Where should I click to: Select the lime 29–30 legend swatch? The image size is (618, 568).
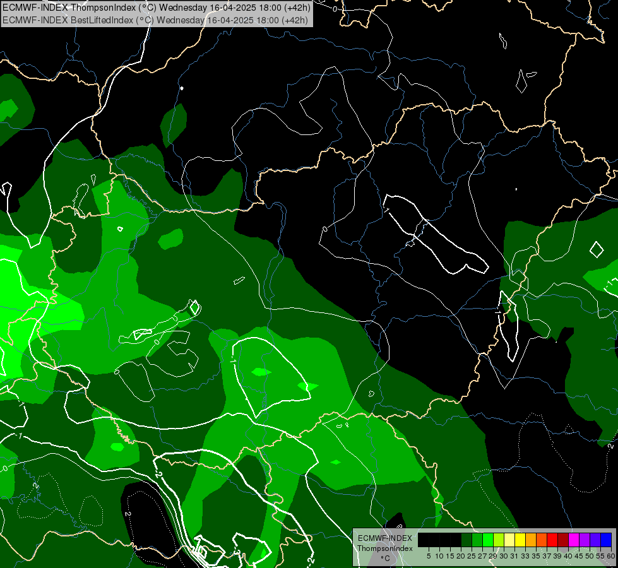499,540
